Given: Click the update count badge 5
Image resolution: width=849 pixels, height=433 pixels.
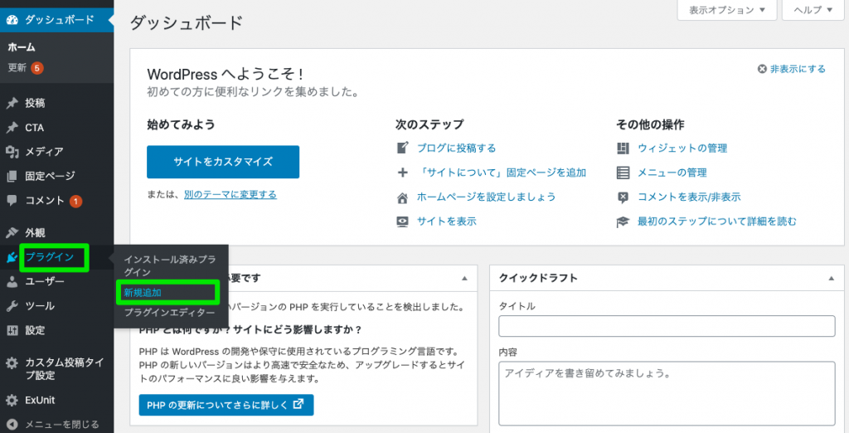Looking at the screenshot, I should (36, 68).
